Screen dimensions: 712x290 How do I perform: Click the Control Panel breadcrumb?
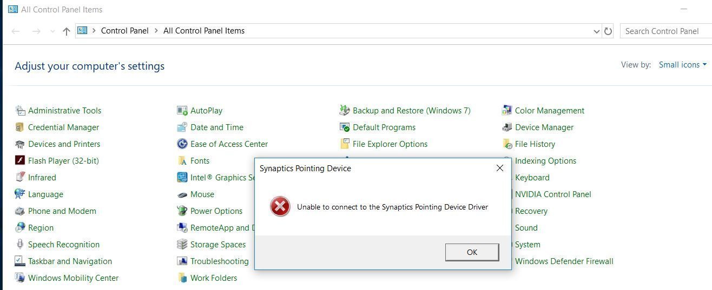(124, 31)
